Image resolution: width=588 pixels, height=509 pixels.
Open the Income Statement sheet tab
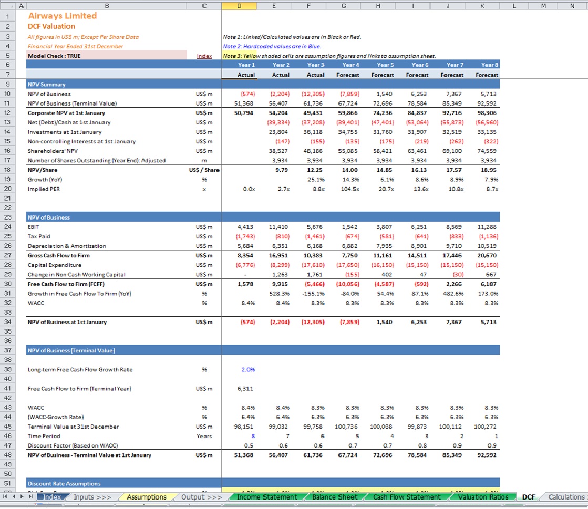click(267, 497)
